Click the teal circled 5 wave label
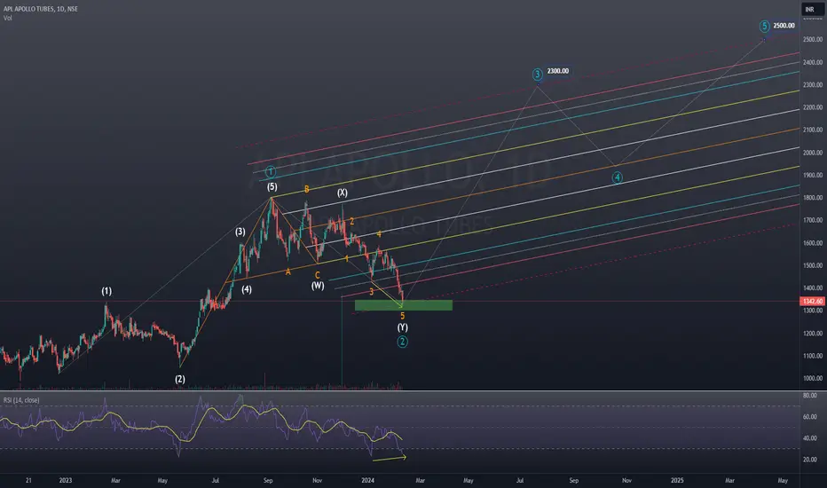This screenshot has width=827, height=488. tap(764, 26)
